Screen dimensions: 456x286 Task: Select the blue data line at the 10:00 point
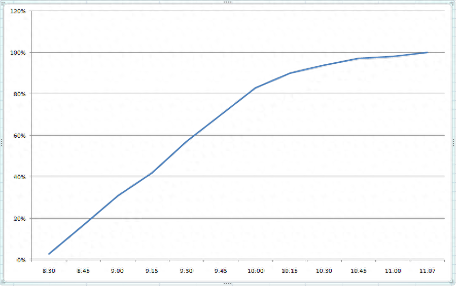pyautogui.click(x=255, y=88)
